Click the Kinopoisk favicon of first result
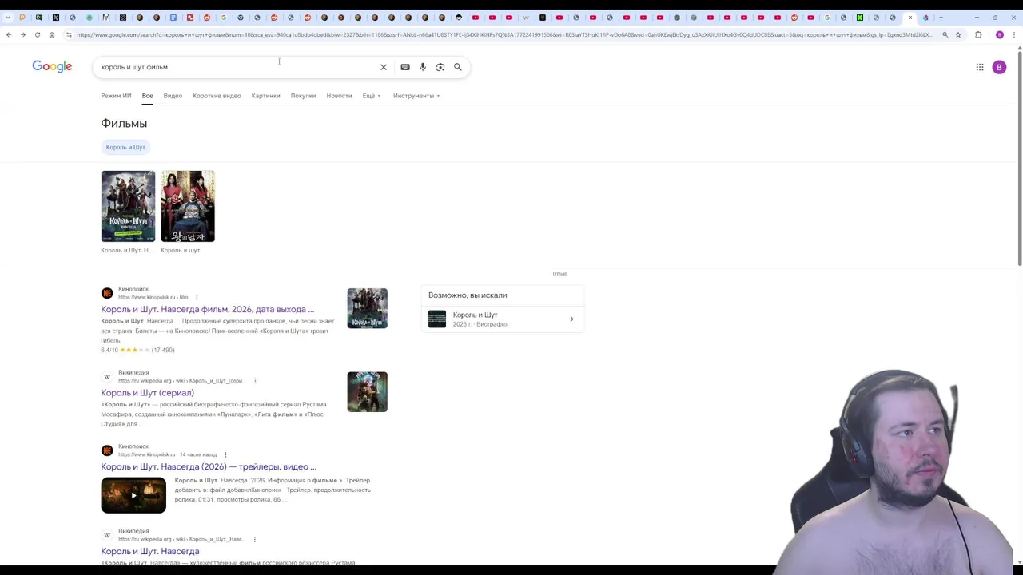The height and width of the screenshot is (575, 1023). coord(107,293)
